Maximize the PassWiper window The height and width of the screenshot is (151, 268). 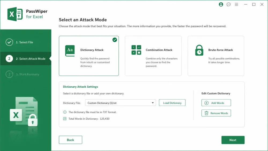[x=254, y=5]
